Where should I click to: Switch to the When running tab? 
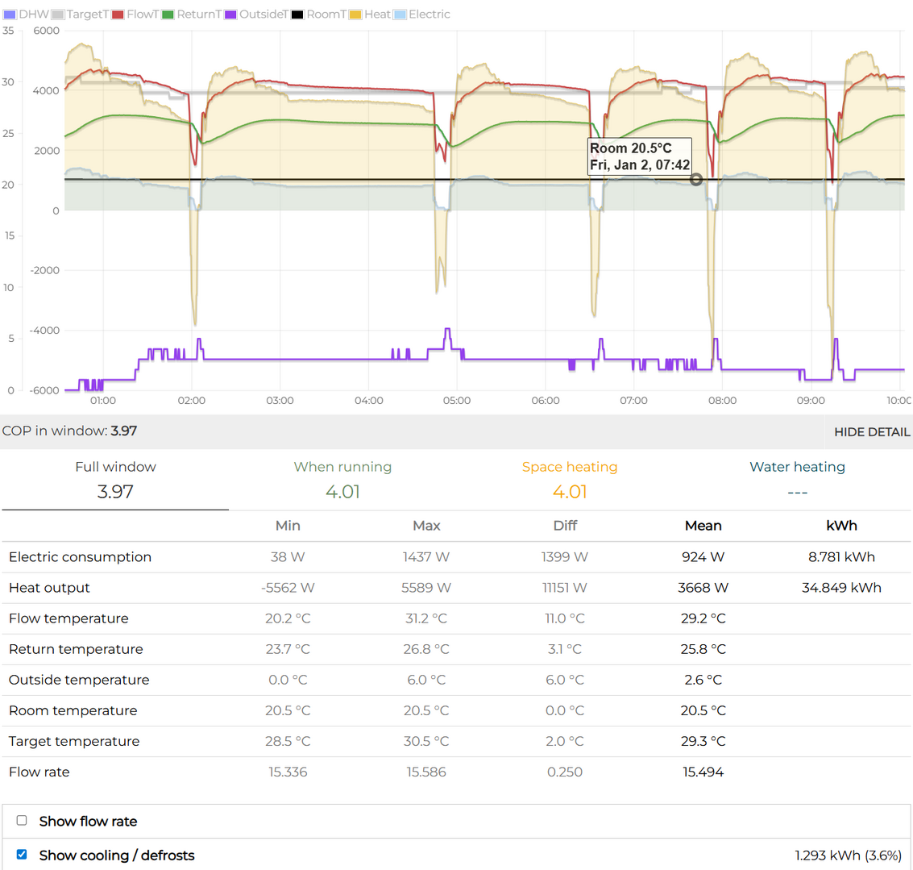pyautogui.click(x=342, y=480)
